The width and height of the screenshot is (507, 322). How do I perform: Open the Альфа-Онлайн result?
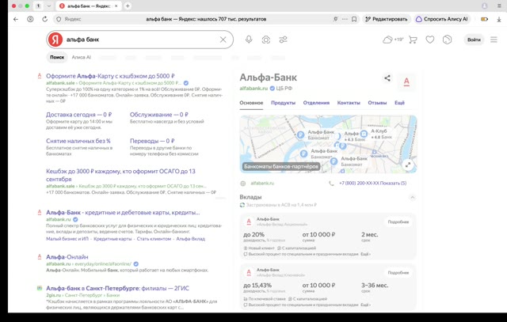tap(67, 257)
